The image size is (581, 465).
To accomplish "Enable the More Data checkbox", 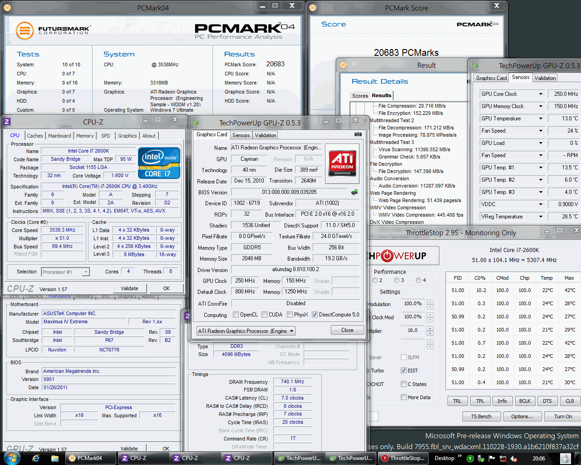I will coord(404,397).
